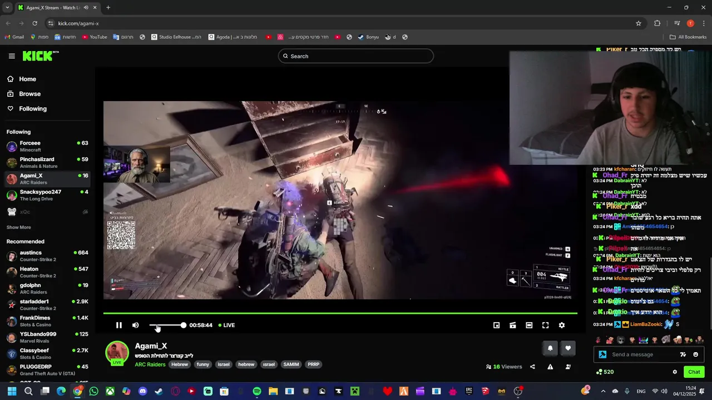The height and width of the screenshot is (400, 712).
Task: Open the moderators user icon
Action: point(568,367)
